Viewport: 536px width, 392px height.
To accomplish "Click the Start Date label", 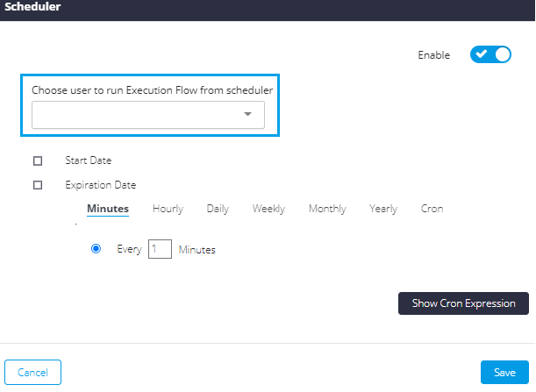I will 89,160.
